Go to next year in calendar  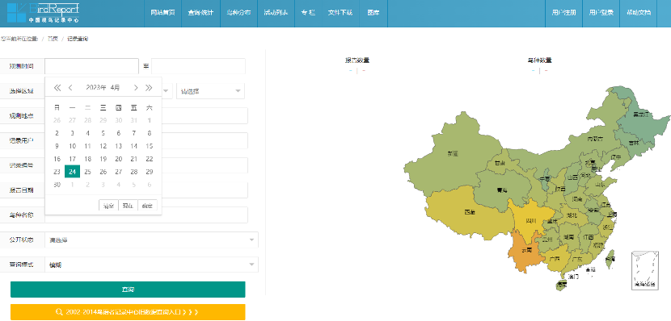[x=149, y=87]
